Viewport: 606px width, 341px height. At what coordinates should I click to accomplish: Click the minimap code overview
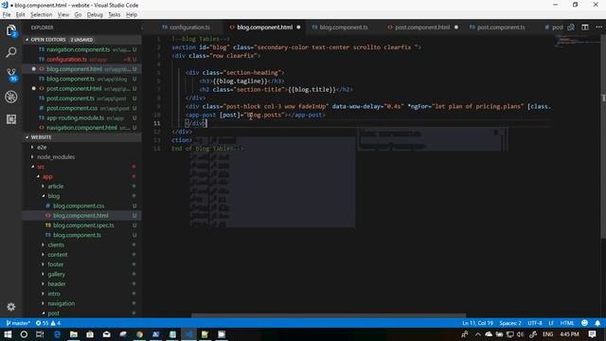577,41
